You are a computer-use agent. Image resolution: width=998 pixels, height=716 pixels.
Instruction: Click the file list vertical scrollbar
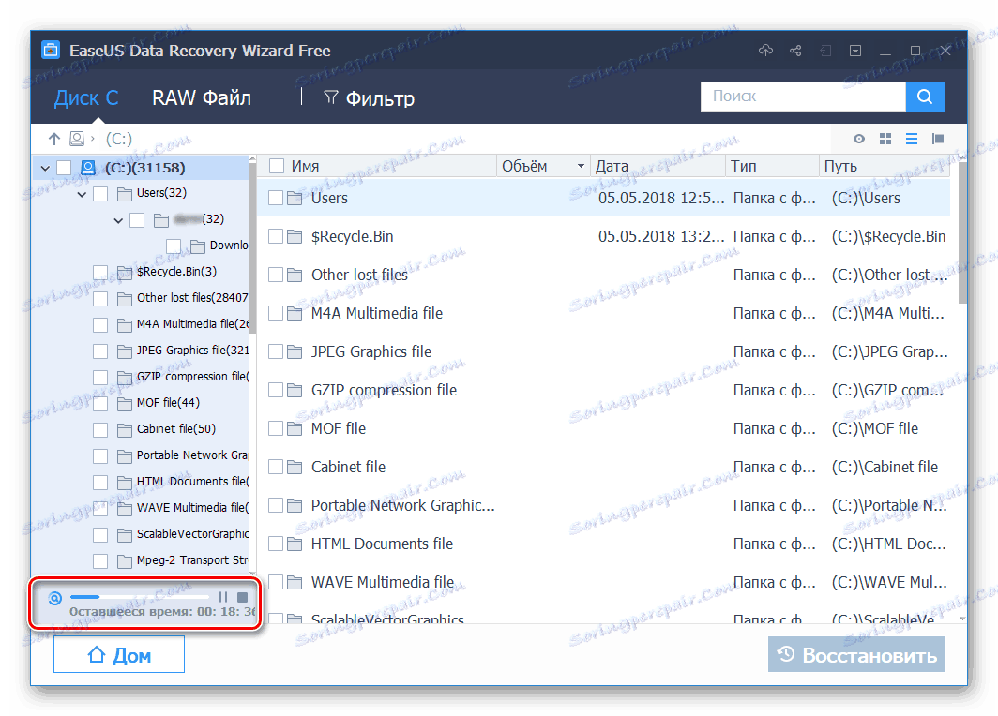tap(962, 232)
